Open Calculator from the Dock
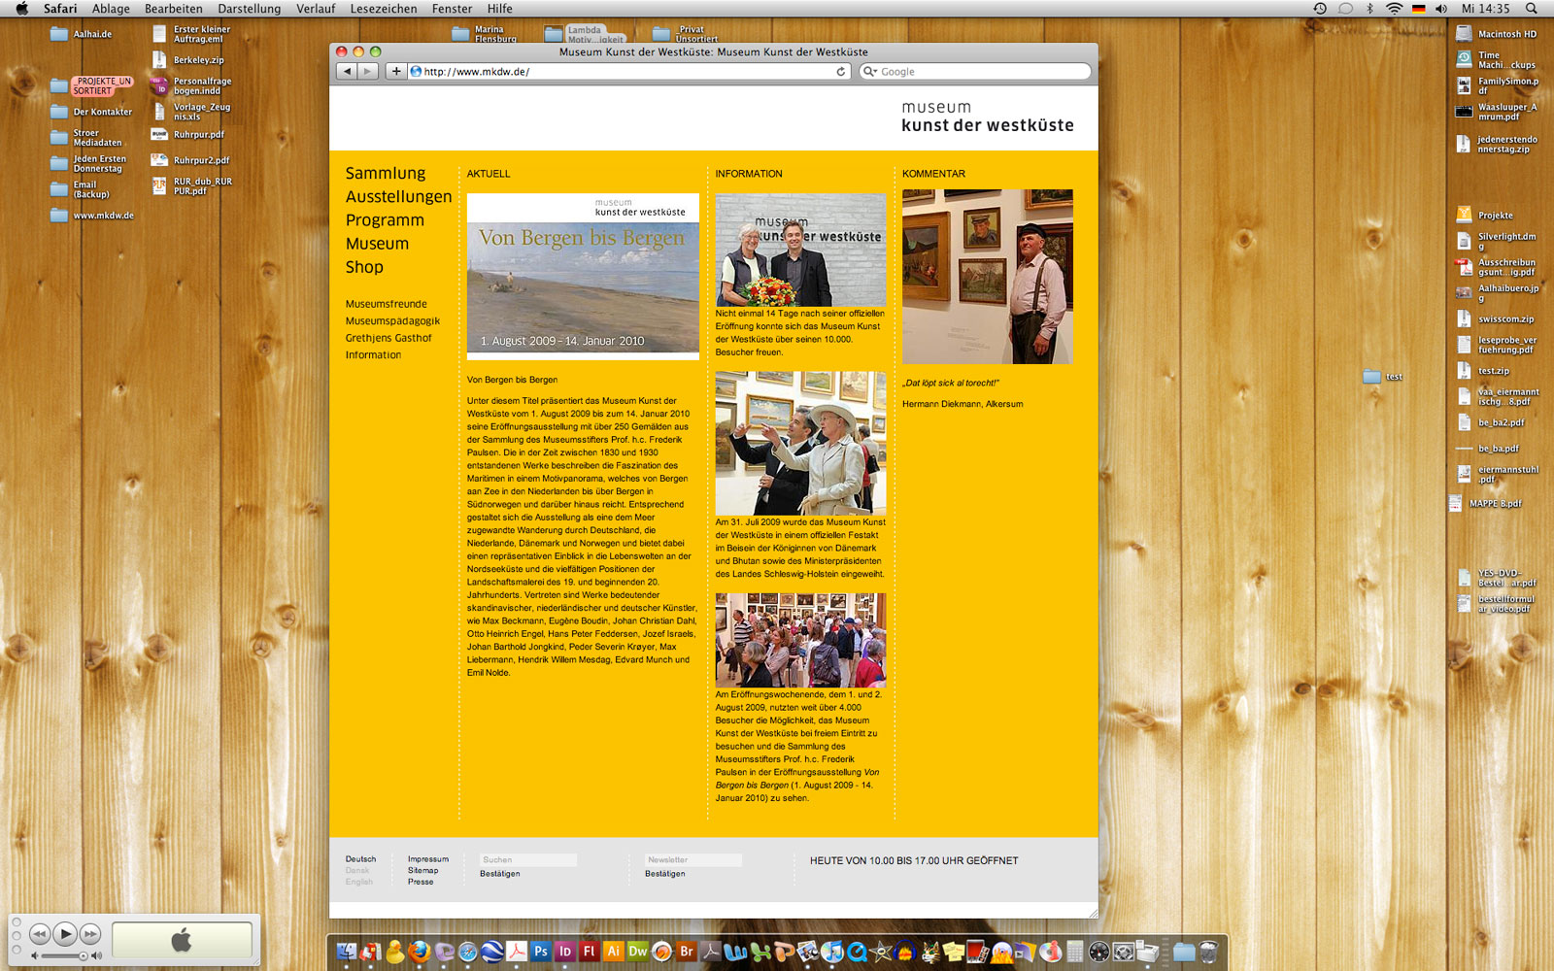Image resolution: width=1554 pixels, height=971 pixels. (x=1075, y=952)
